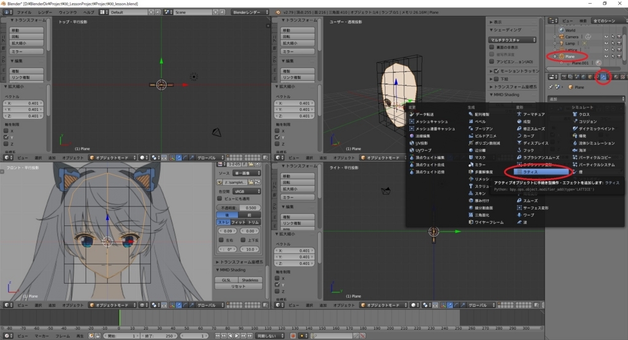Open the sRGB color space dropdown
The width and height of the screenshot is (628, 340).
click(247, 191)
